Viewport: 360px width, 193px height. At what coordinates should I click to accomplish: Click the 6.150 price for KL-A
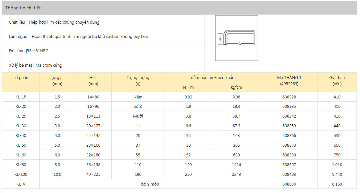(x=337, y=184)
